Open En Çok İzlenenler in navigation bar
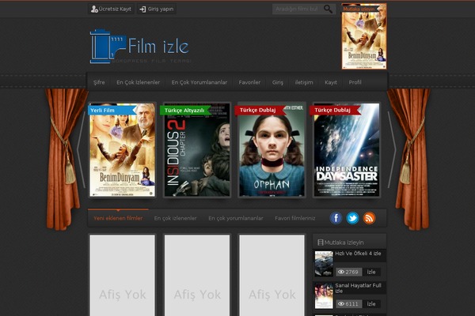Screen dimensions: 475x316 point(138,82)
